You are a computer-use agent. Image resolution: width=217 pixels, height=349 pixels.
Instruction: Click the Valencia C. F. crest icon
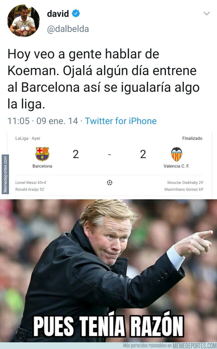(x=177, y=154)
